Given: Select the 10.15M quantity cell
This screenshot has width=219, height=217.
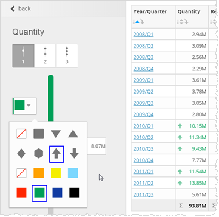Looking at the screenshot, I should 192,126.
